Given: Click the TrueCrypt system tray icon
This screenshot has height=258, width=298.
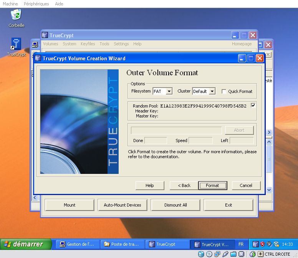Looking at the screenshot, I should (256, 244).
